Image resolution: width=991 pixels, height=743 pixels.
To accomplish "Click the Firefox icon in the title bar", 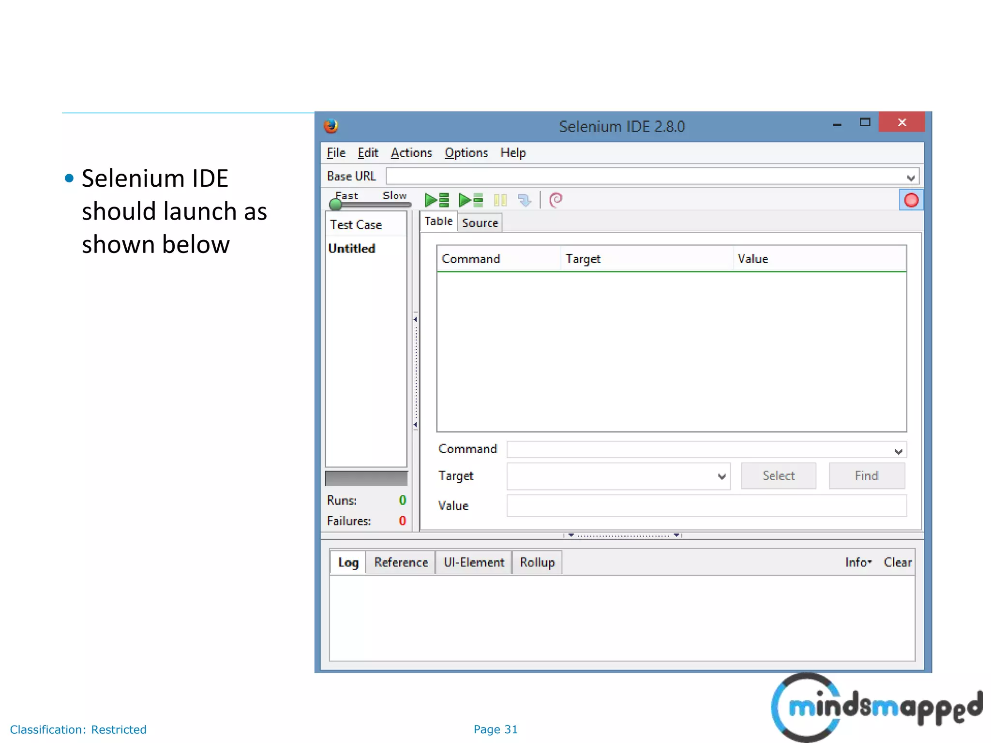I will point(331,126).
